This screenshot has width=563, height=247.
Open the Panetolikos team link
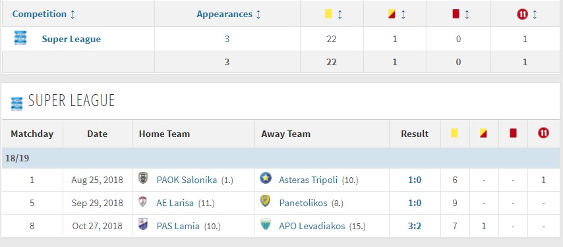point(303,204)
